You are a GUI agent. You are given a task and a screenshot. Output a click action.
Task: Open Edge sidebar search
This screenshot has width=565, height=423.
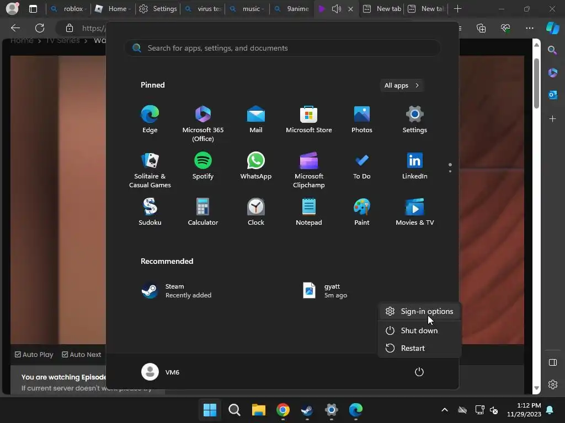click(x=552, y=50)
